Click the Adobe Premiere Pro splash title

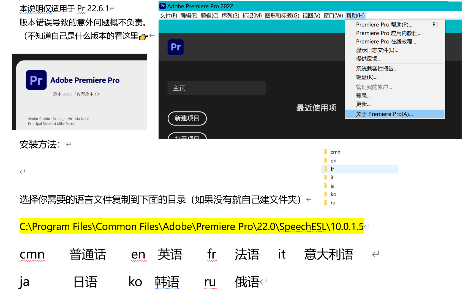[x=85, y=80]
